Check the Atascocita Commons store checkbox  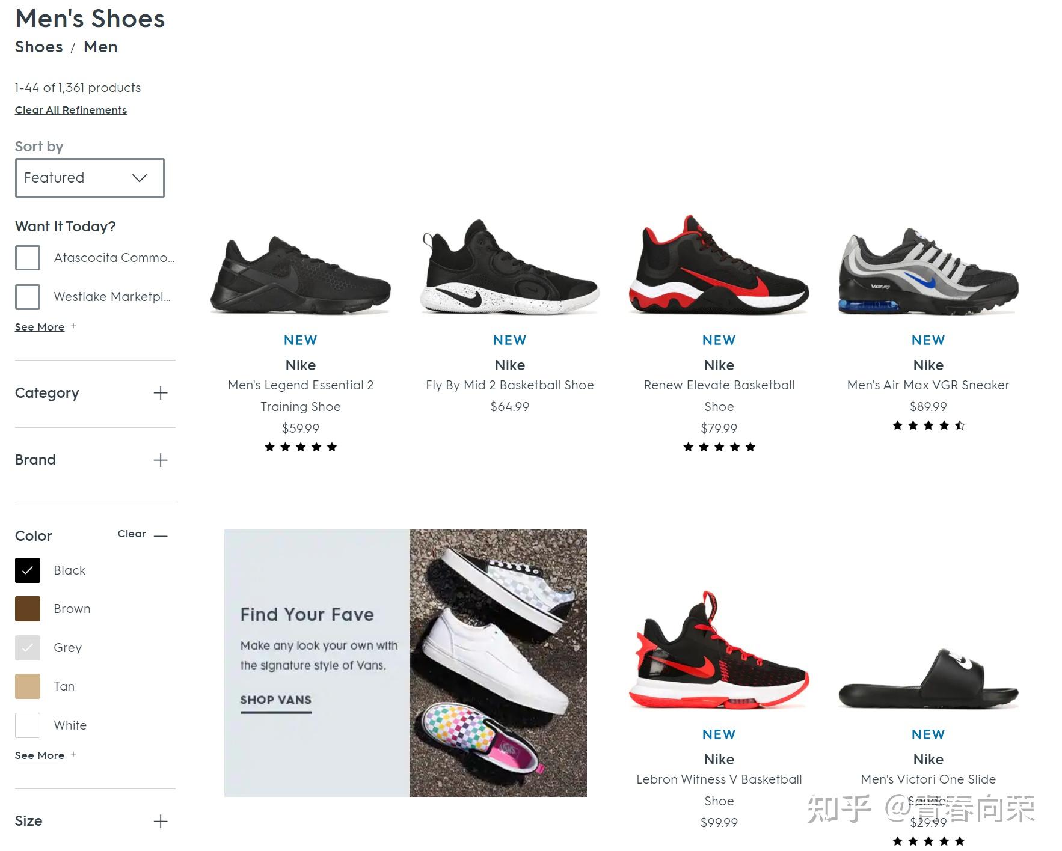pos(28,258)
